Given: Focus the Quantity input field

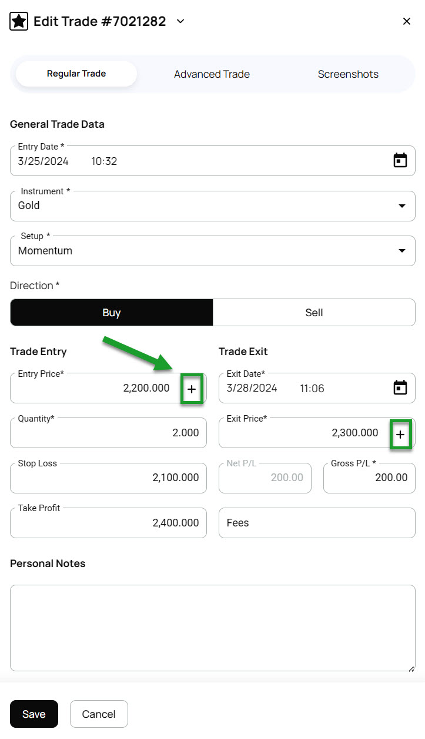Looking at the screenshot, I should coord(108,433).
